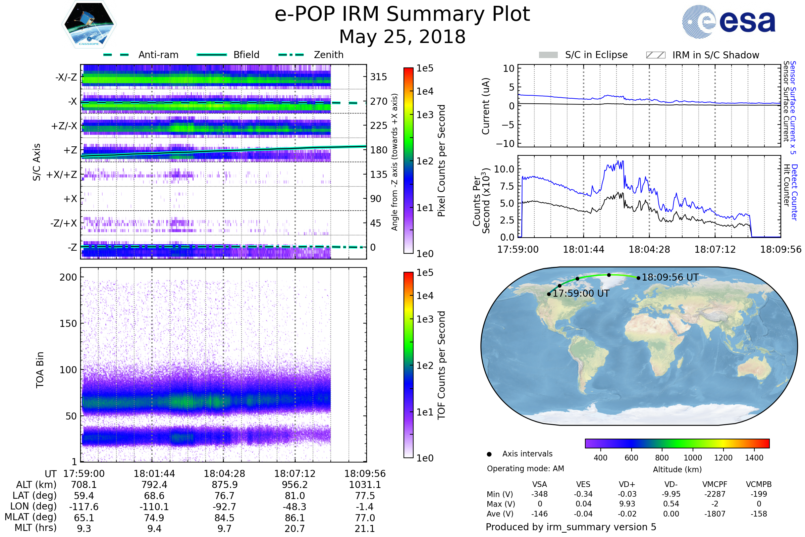Click the Anti-ram dashed line legend marker
The height and width of the screenshot is (537, 805).
point(116,55)
